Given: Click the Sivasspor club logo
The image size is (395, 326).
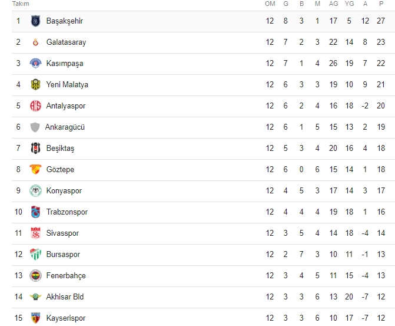Looking at the screenshot, I should [35, 233].
